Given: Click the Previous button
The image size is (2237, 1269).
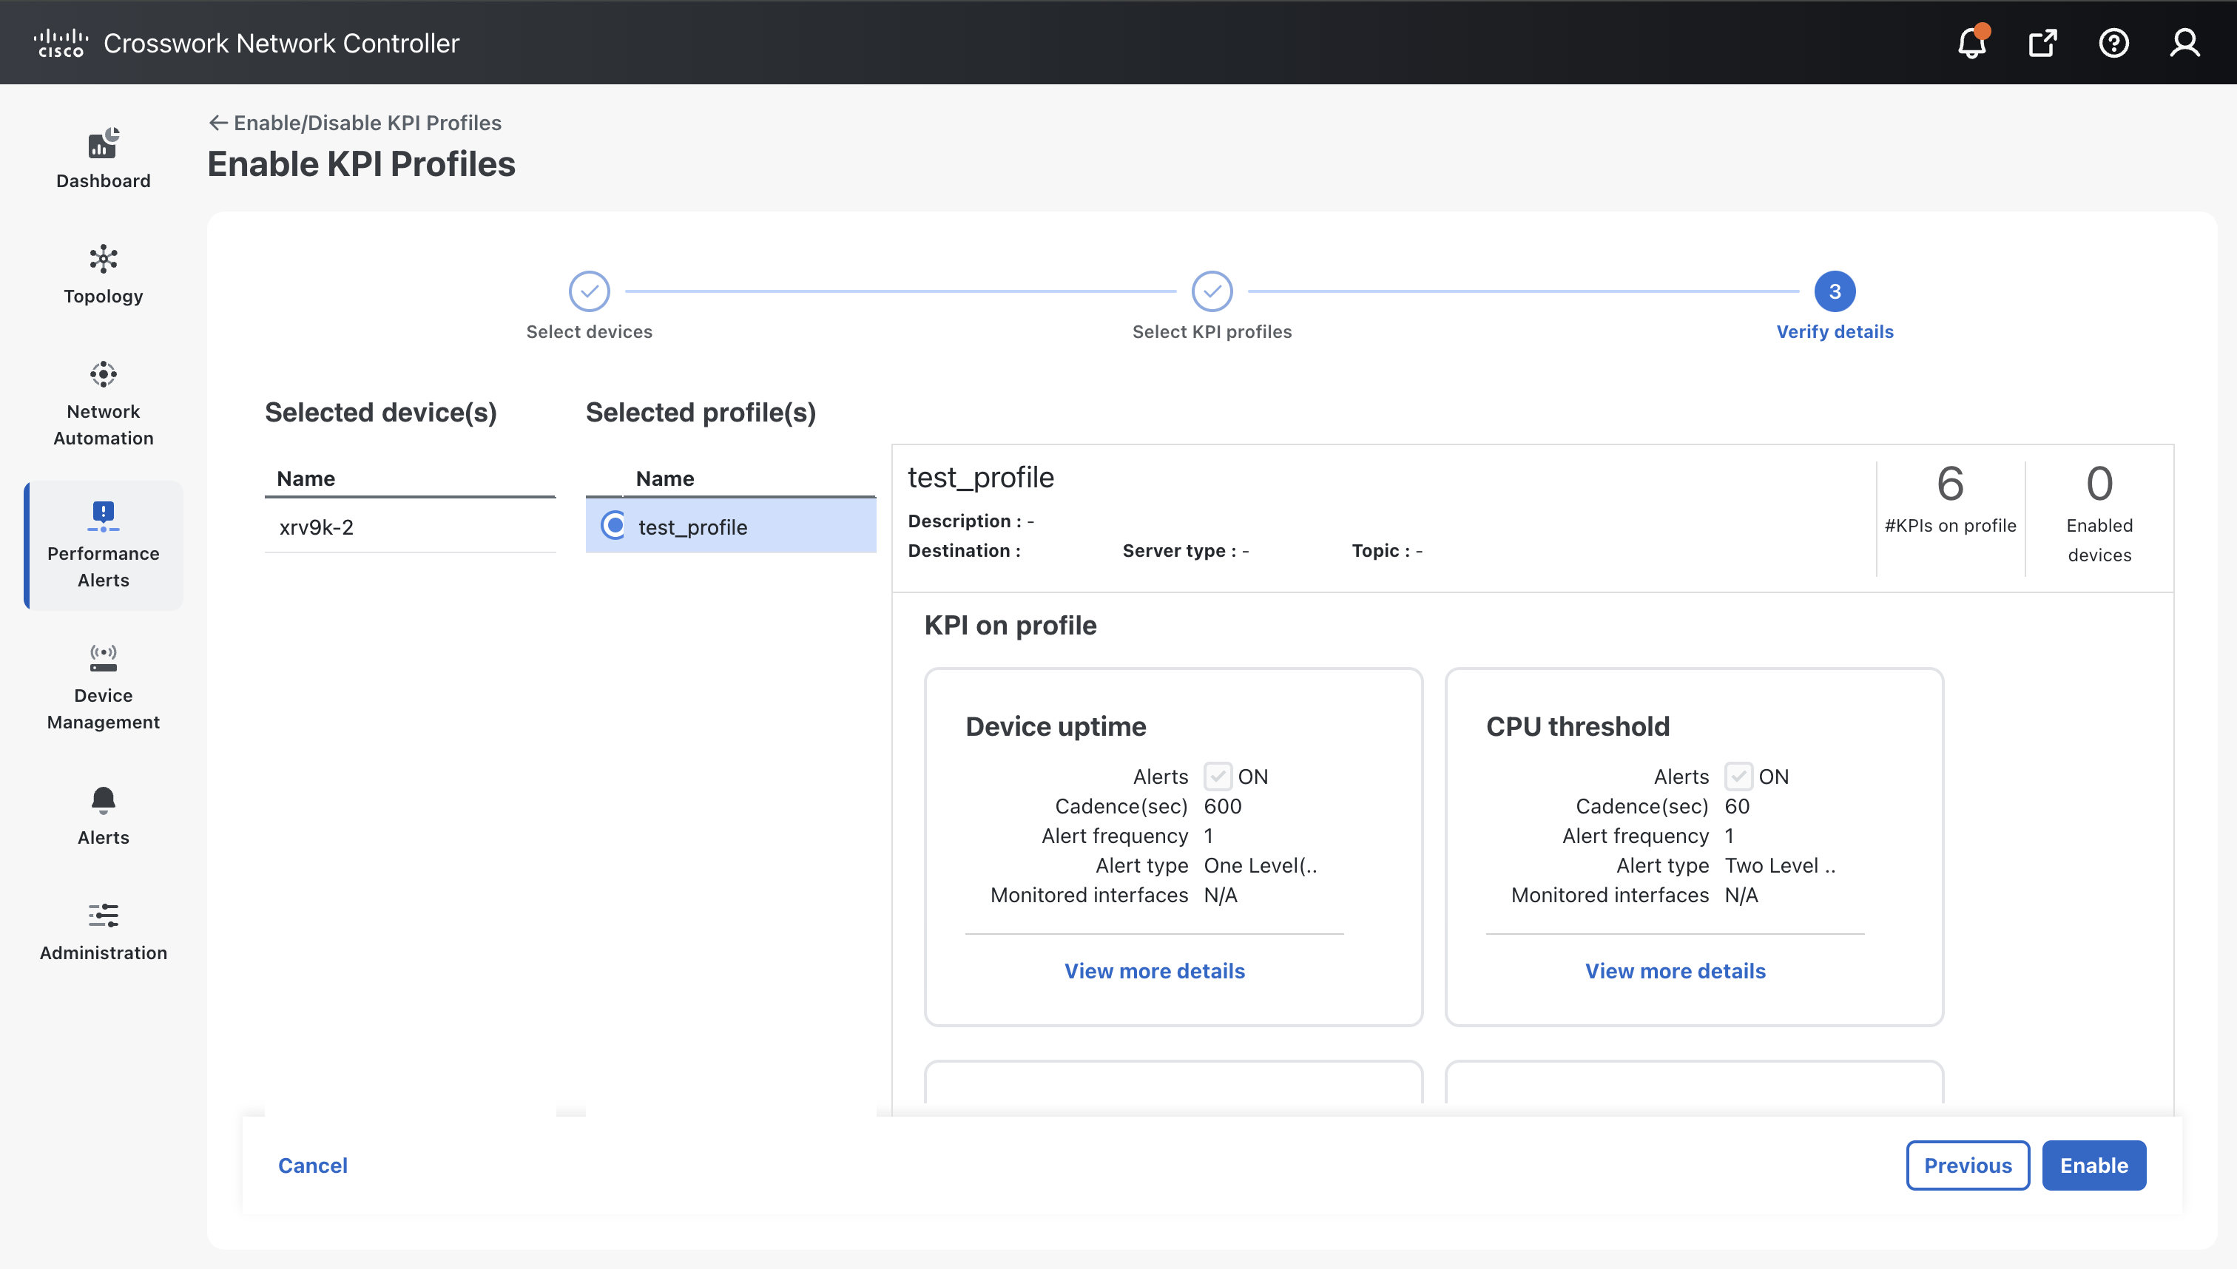Looking at the screenshot, I should [x=1967, y=1165].
